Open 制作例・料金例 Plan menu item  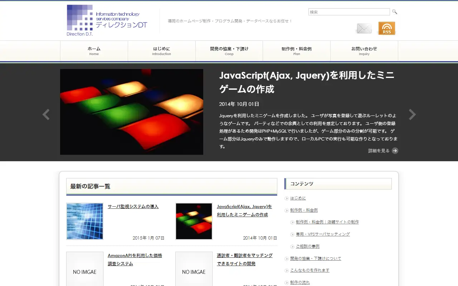click(297, 51)
